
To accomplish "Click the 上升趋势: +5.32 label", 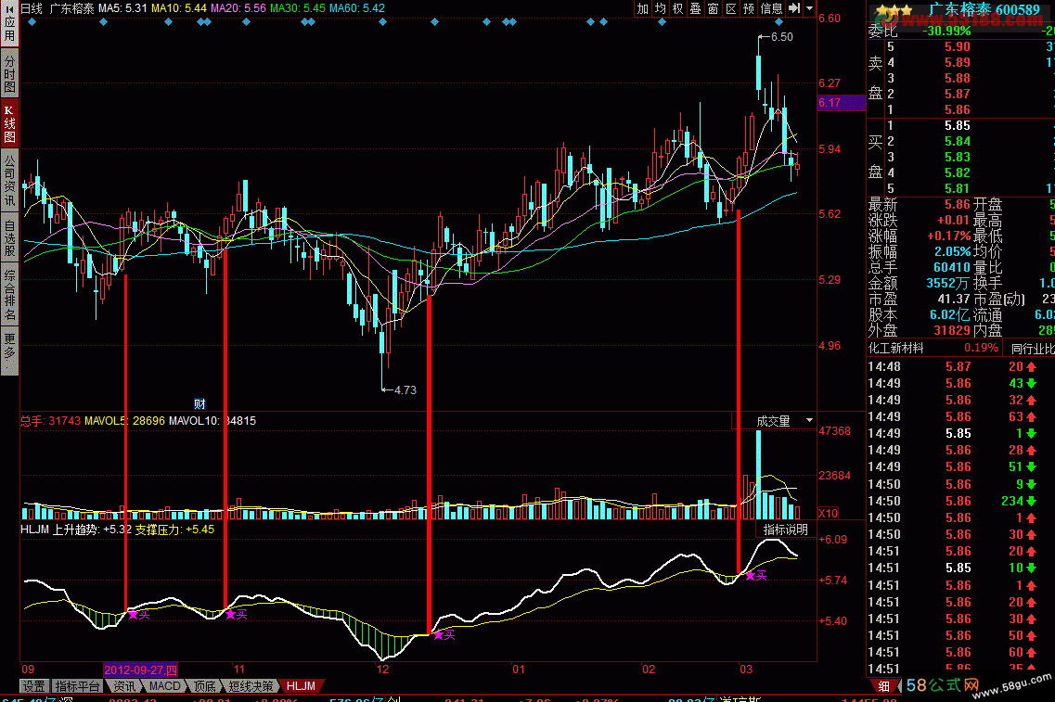I will tap(92, 530).
